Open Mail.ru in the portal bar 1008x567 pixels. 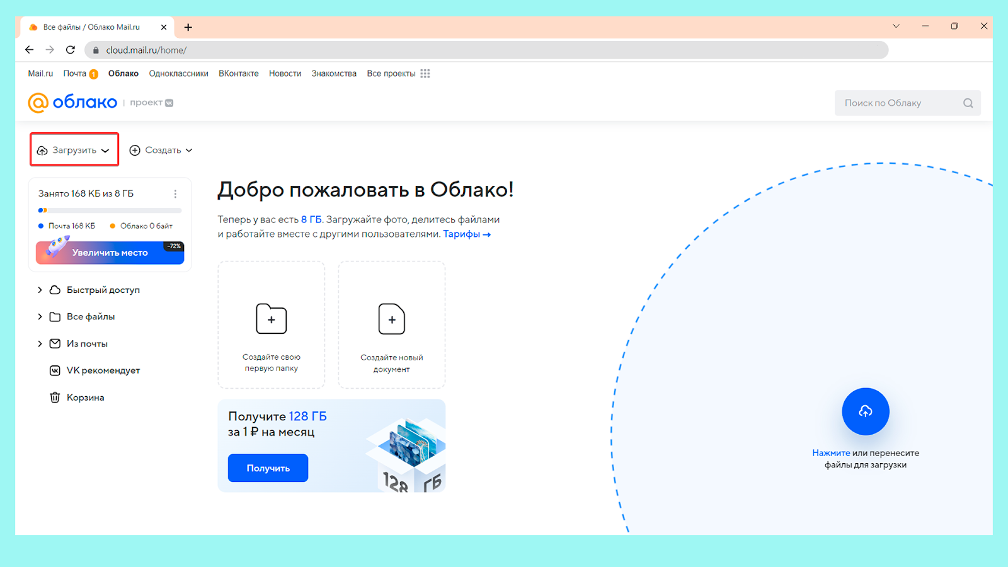click(x=40, y=74)
